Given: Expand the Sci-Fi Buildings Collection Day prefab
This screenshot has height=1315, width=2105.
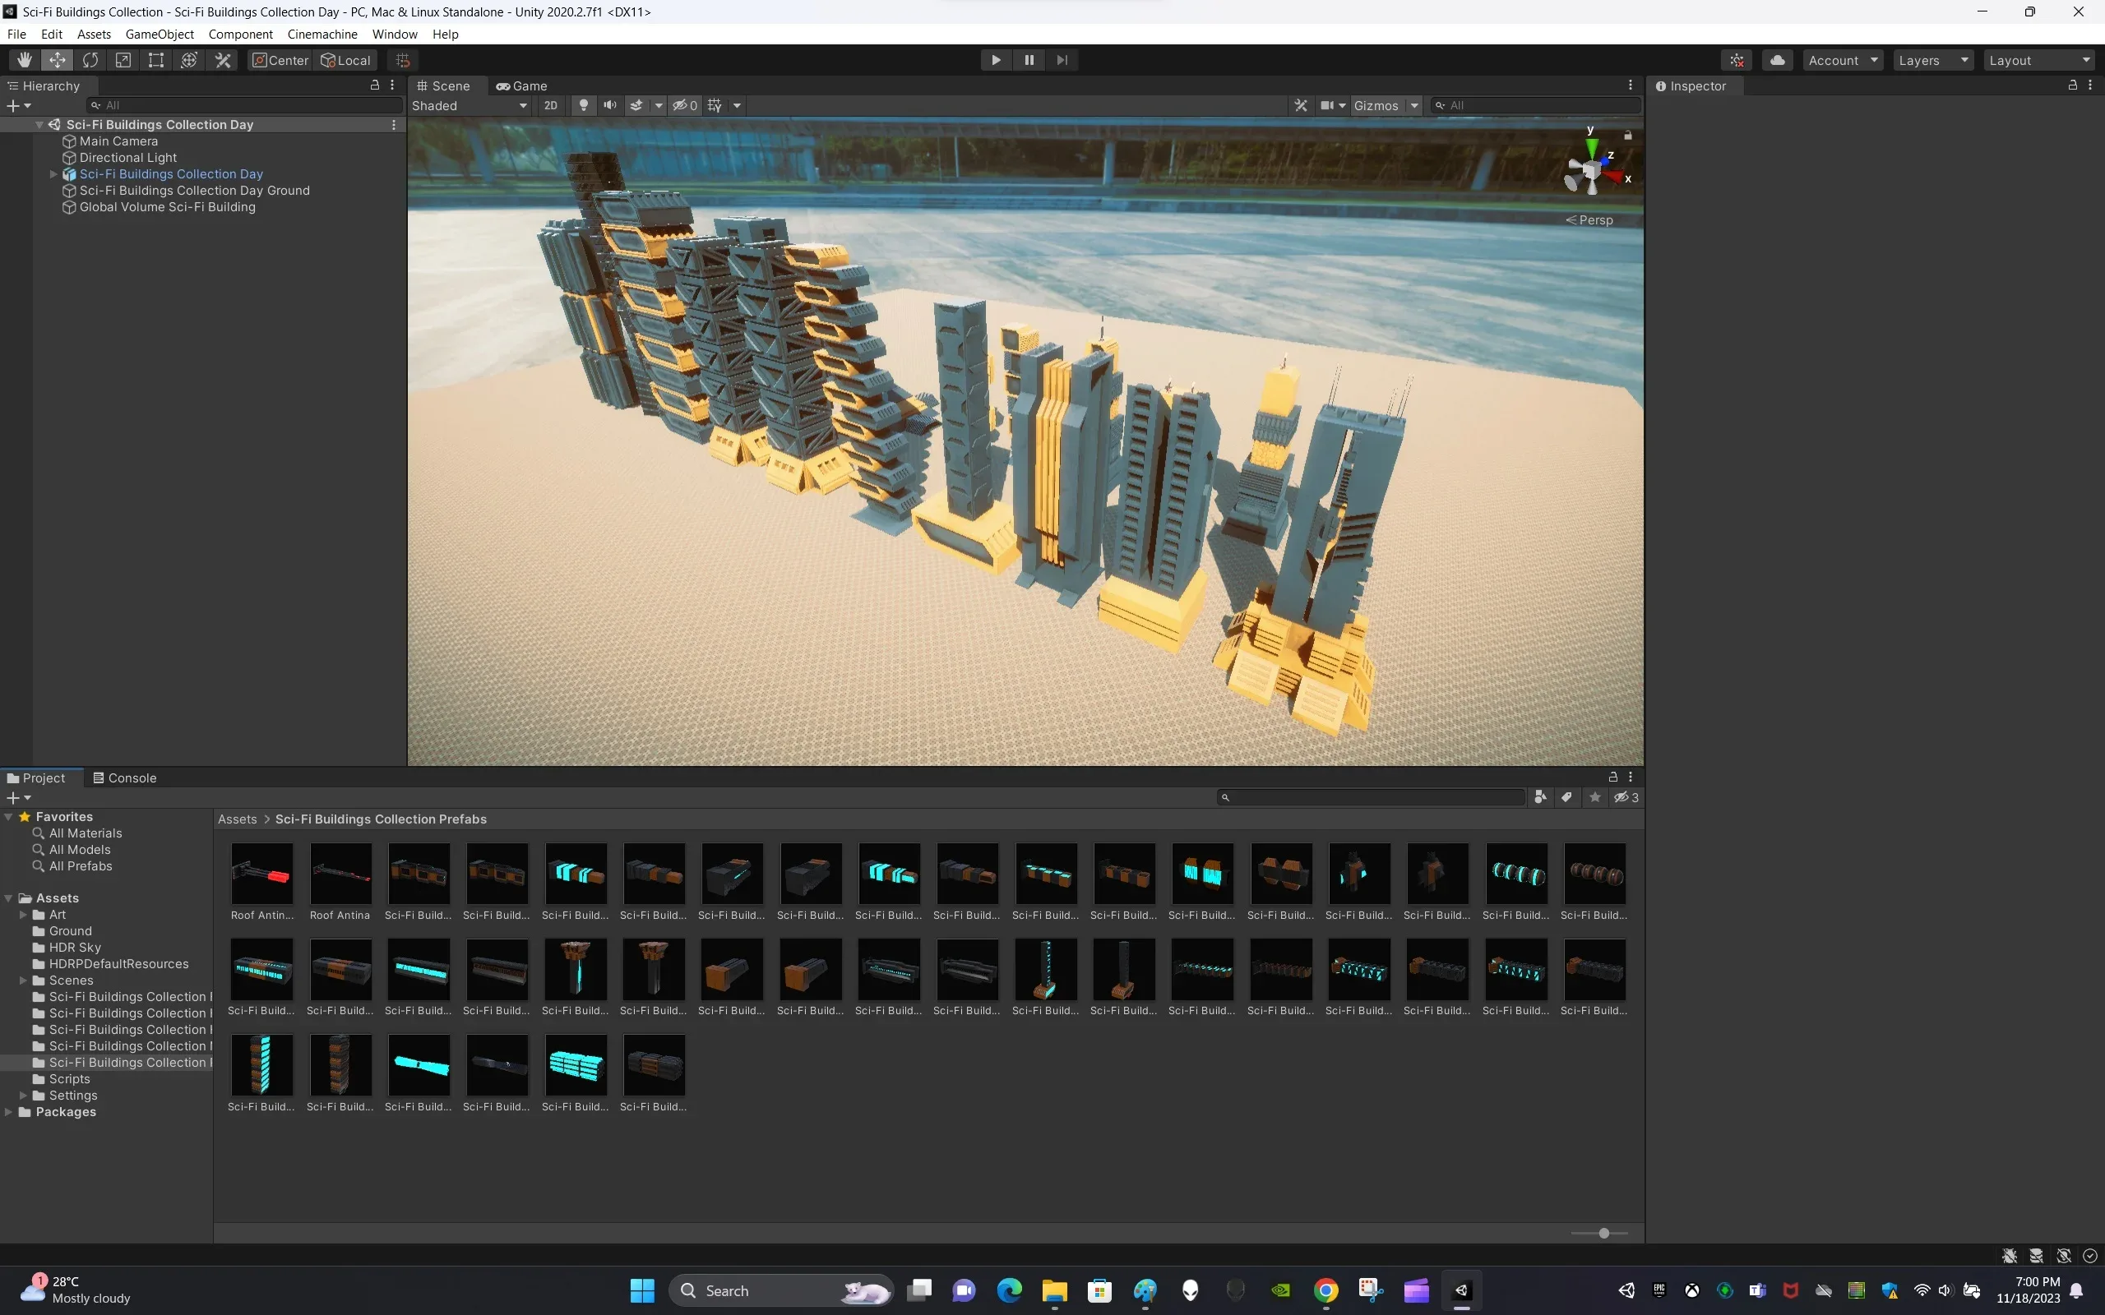Looking at the screenshot, I should click(x=54, y=174).
